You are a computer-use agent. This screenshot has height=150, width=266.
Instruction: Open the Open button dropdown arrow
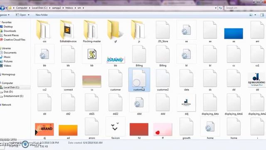tap(29, 15)
